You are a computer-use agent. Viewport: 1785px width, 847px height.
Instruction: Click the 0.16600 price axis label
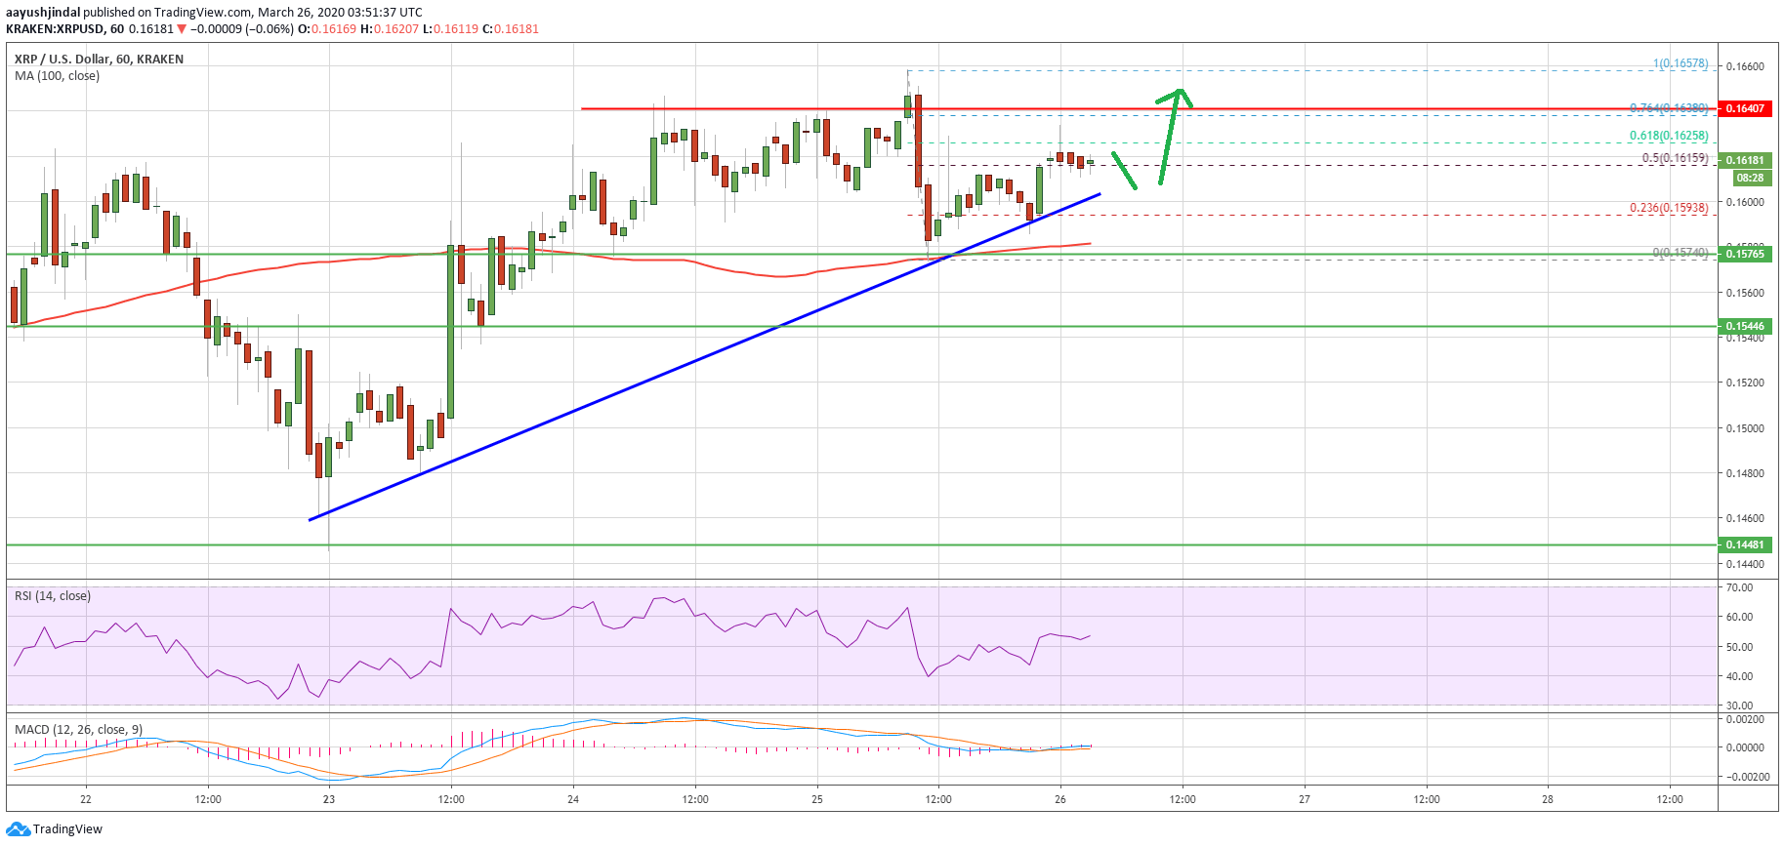[x=1745, y=67]
